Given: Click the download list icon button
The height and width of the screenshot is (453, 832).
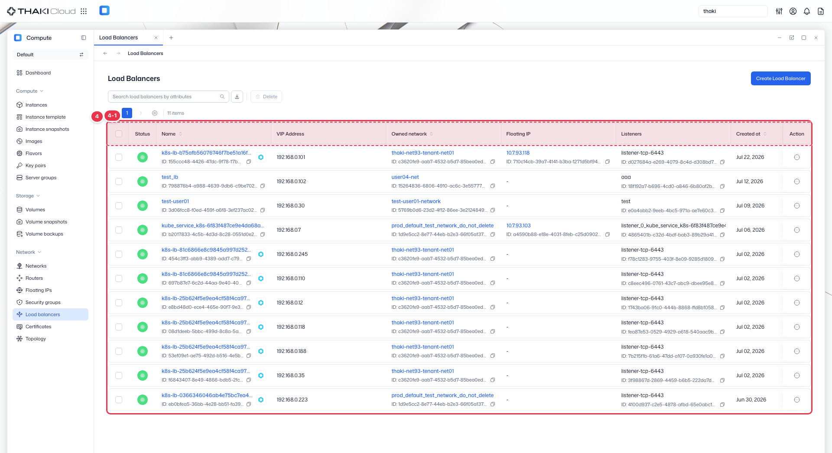Looking at the screenshot, I should tap(237, 97).
